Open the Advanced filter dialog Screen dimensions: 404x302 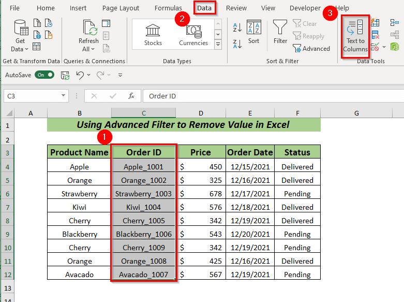311,49
